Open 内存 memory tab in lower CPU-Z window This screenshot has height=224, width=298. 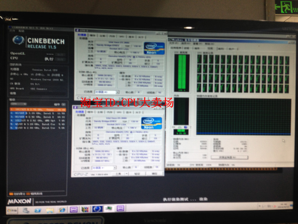click(x=110, y=112)
